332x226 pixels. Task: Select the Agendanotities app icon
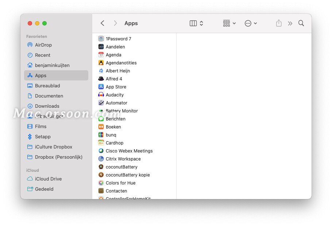click(x=101, y=63)
